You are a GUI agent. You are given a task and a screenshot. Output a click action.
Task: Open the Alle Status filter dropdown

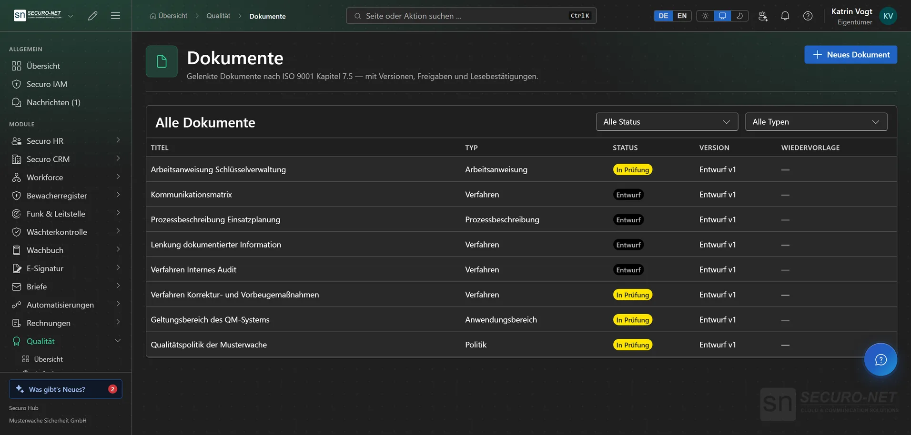point(667,122)
